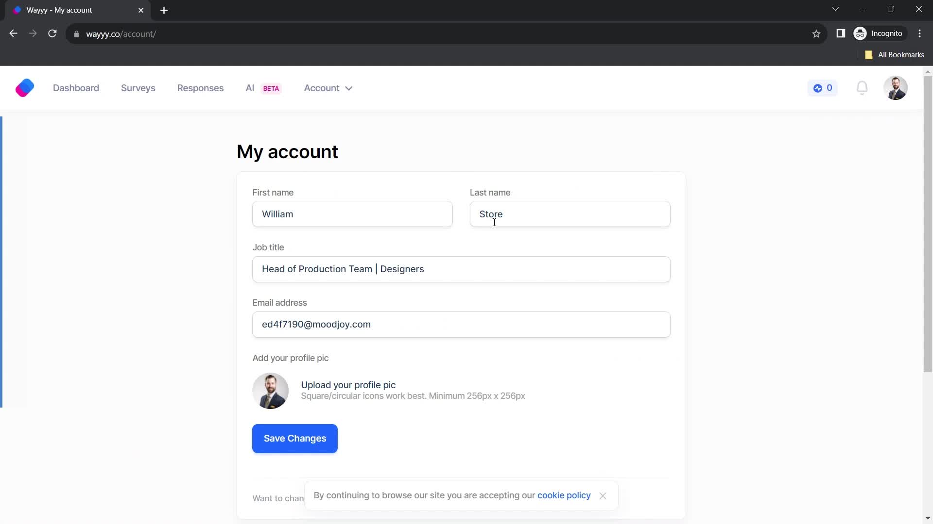Select the profile picture thumbnail
Screen dimensions: 933x524
[270, 391]
